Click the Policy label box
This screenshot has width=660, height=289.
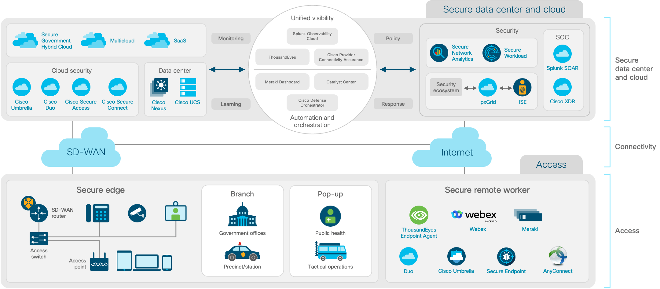coord(393,38)
